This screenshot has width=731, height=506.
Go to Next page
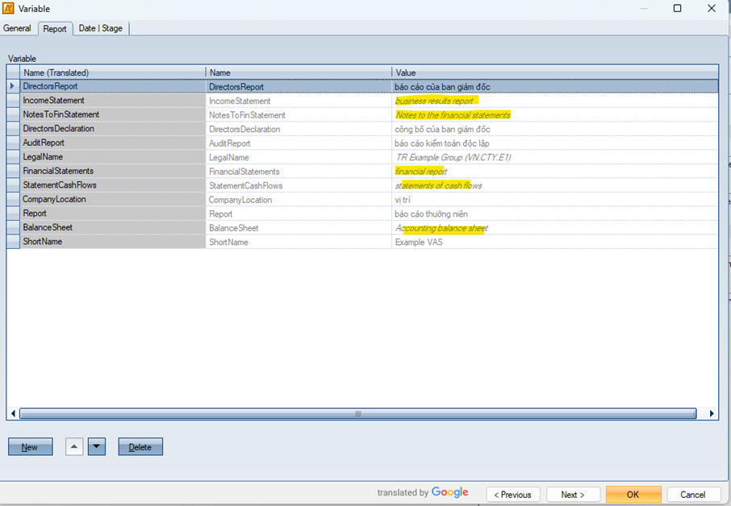573,495
